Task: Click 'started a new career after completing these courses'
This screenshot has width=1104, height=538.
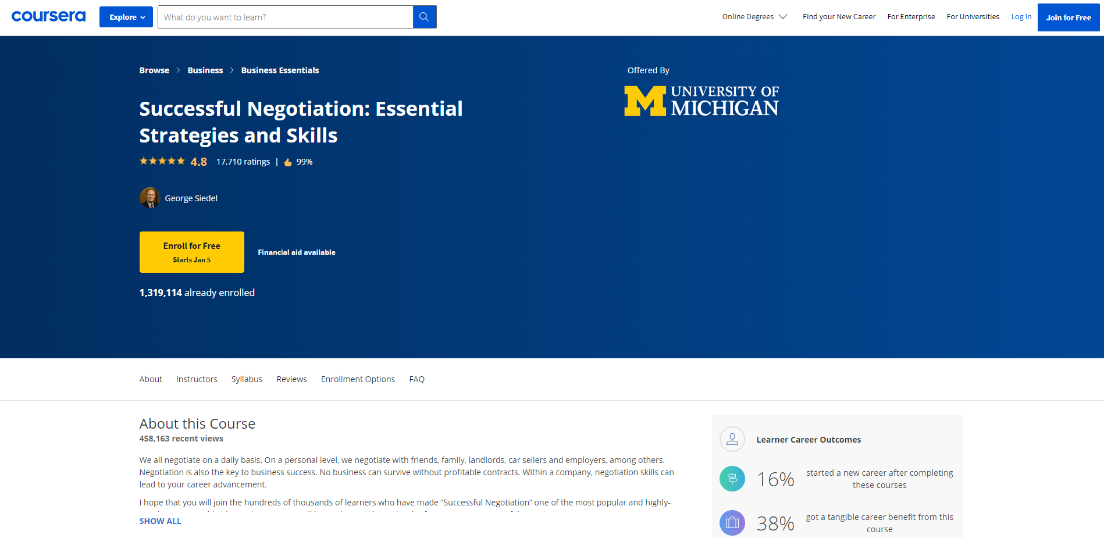Action: pos(879,479)
